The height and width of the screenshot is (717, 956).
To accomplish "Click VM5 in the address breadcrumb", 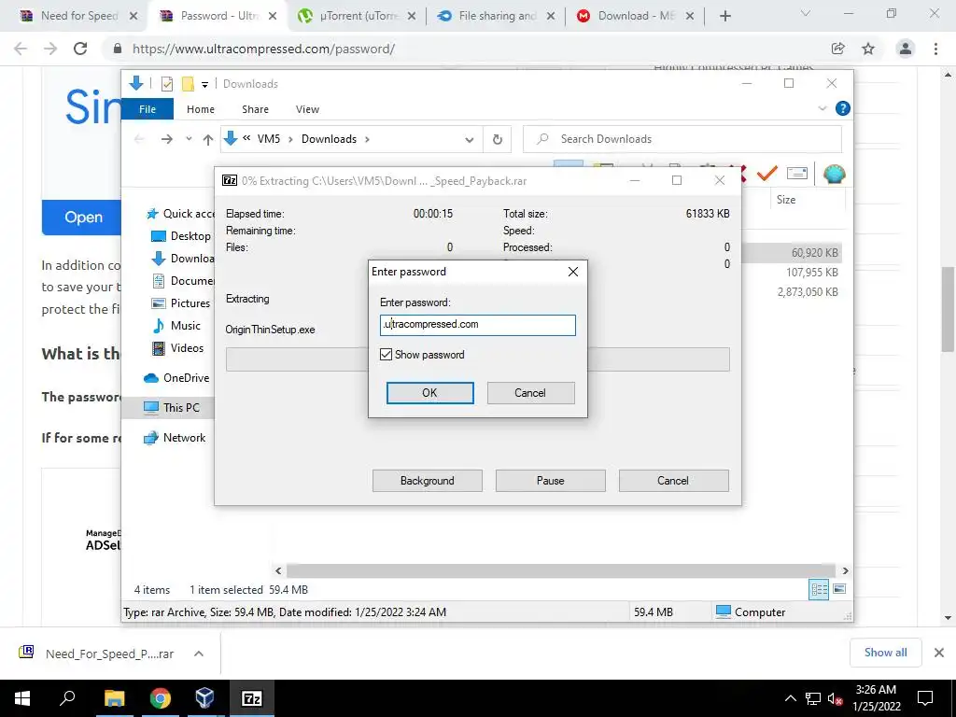I will tap(269, 139).
